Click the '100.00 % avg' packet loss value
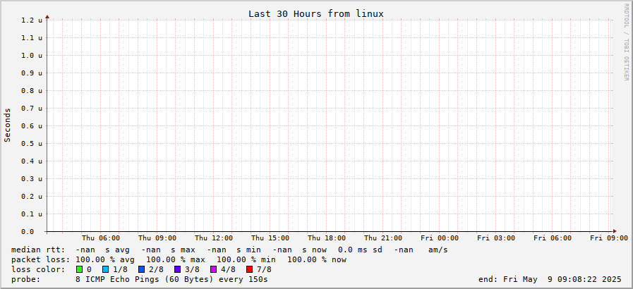The height and width of the screenshot is (289, 633). tap(105, 259)
